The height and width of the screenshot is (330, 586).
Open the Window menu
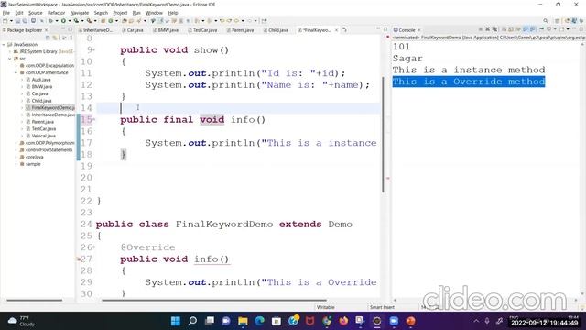[154, 13]
